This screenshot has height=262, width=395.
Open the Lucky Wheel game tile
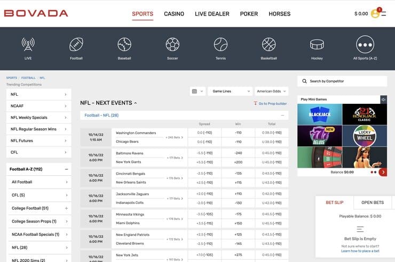coord(365,136)
